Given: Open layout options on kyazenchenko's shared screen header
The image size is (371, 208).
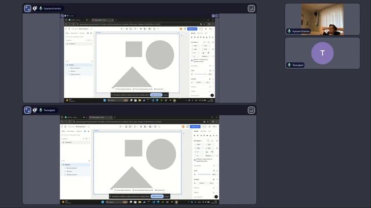Looking at the screenshot, I should click(251, 9).
